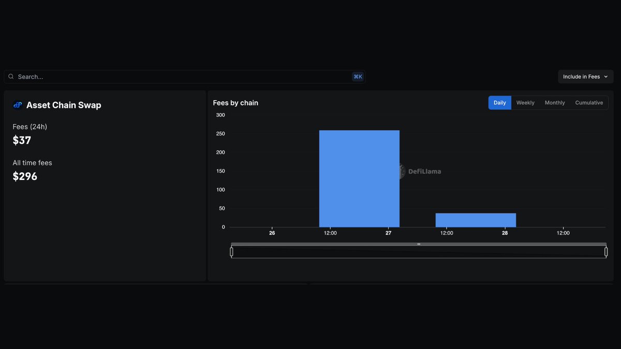This screenshot has height=349, width=621.
Task: Click the $296 all time value
Action: 25,176
